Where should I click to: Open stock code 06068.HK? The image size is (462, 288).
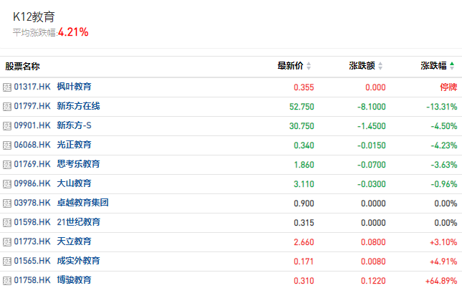(32, 145)
